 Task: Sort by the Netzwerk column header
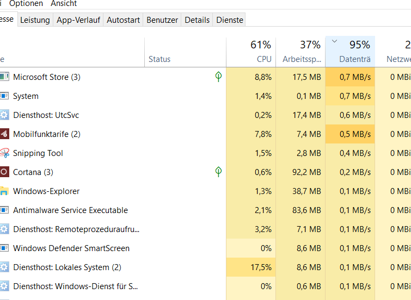(393, 52)
